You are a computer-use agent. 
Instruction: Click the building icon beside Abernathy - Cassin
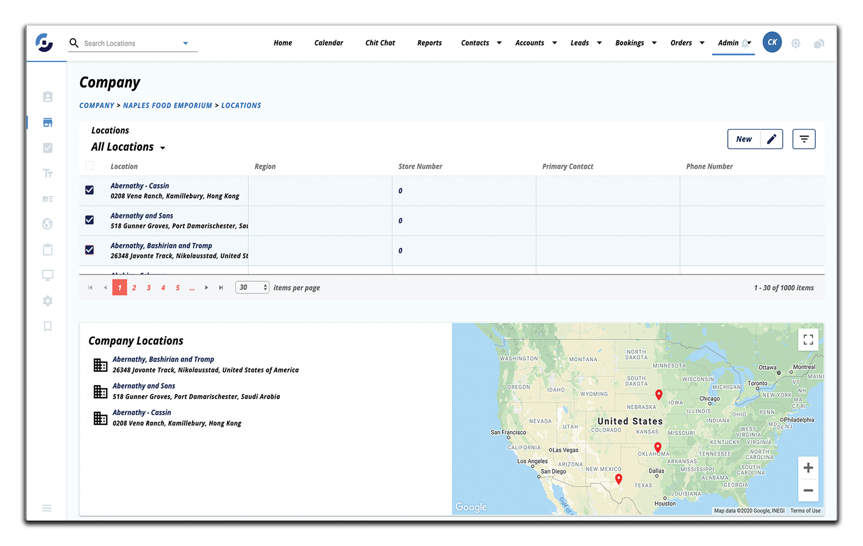coord(101,418)
